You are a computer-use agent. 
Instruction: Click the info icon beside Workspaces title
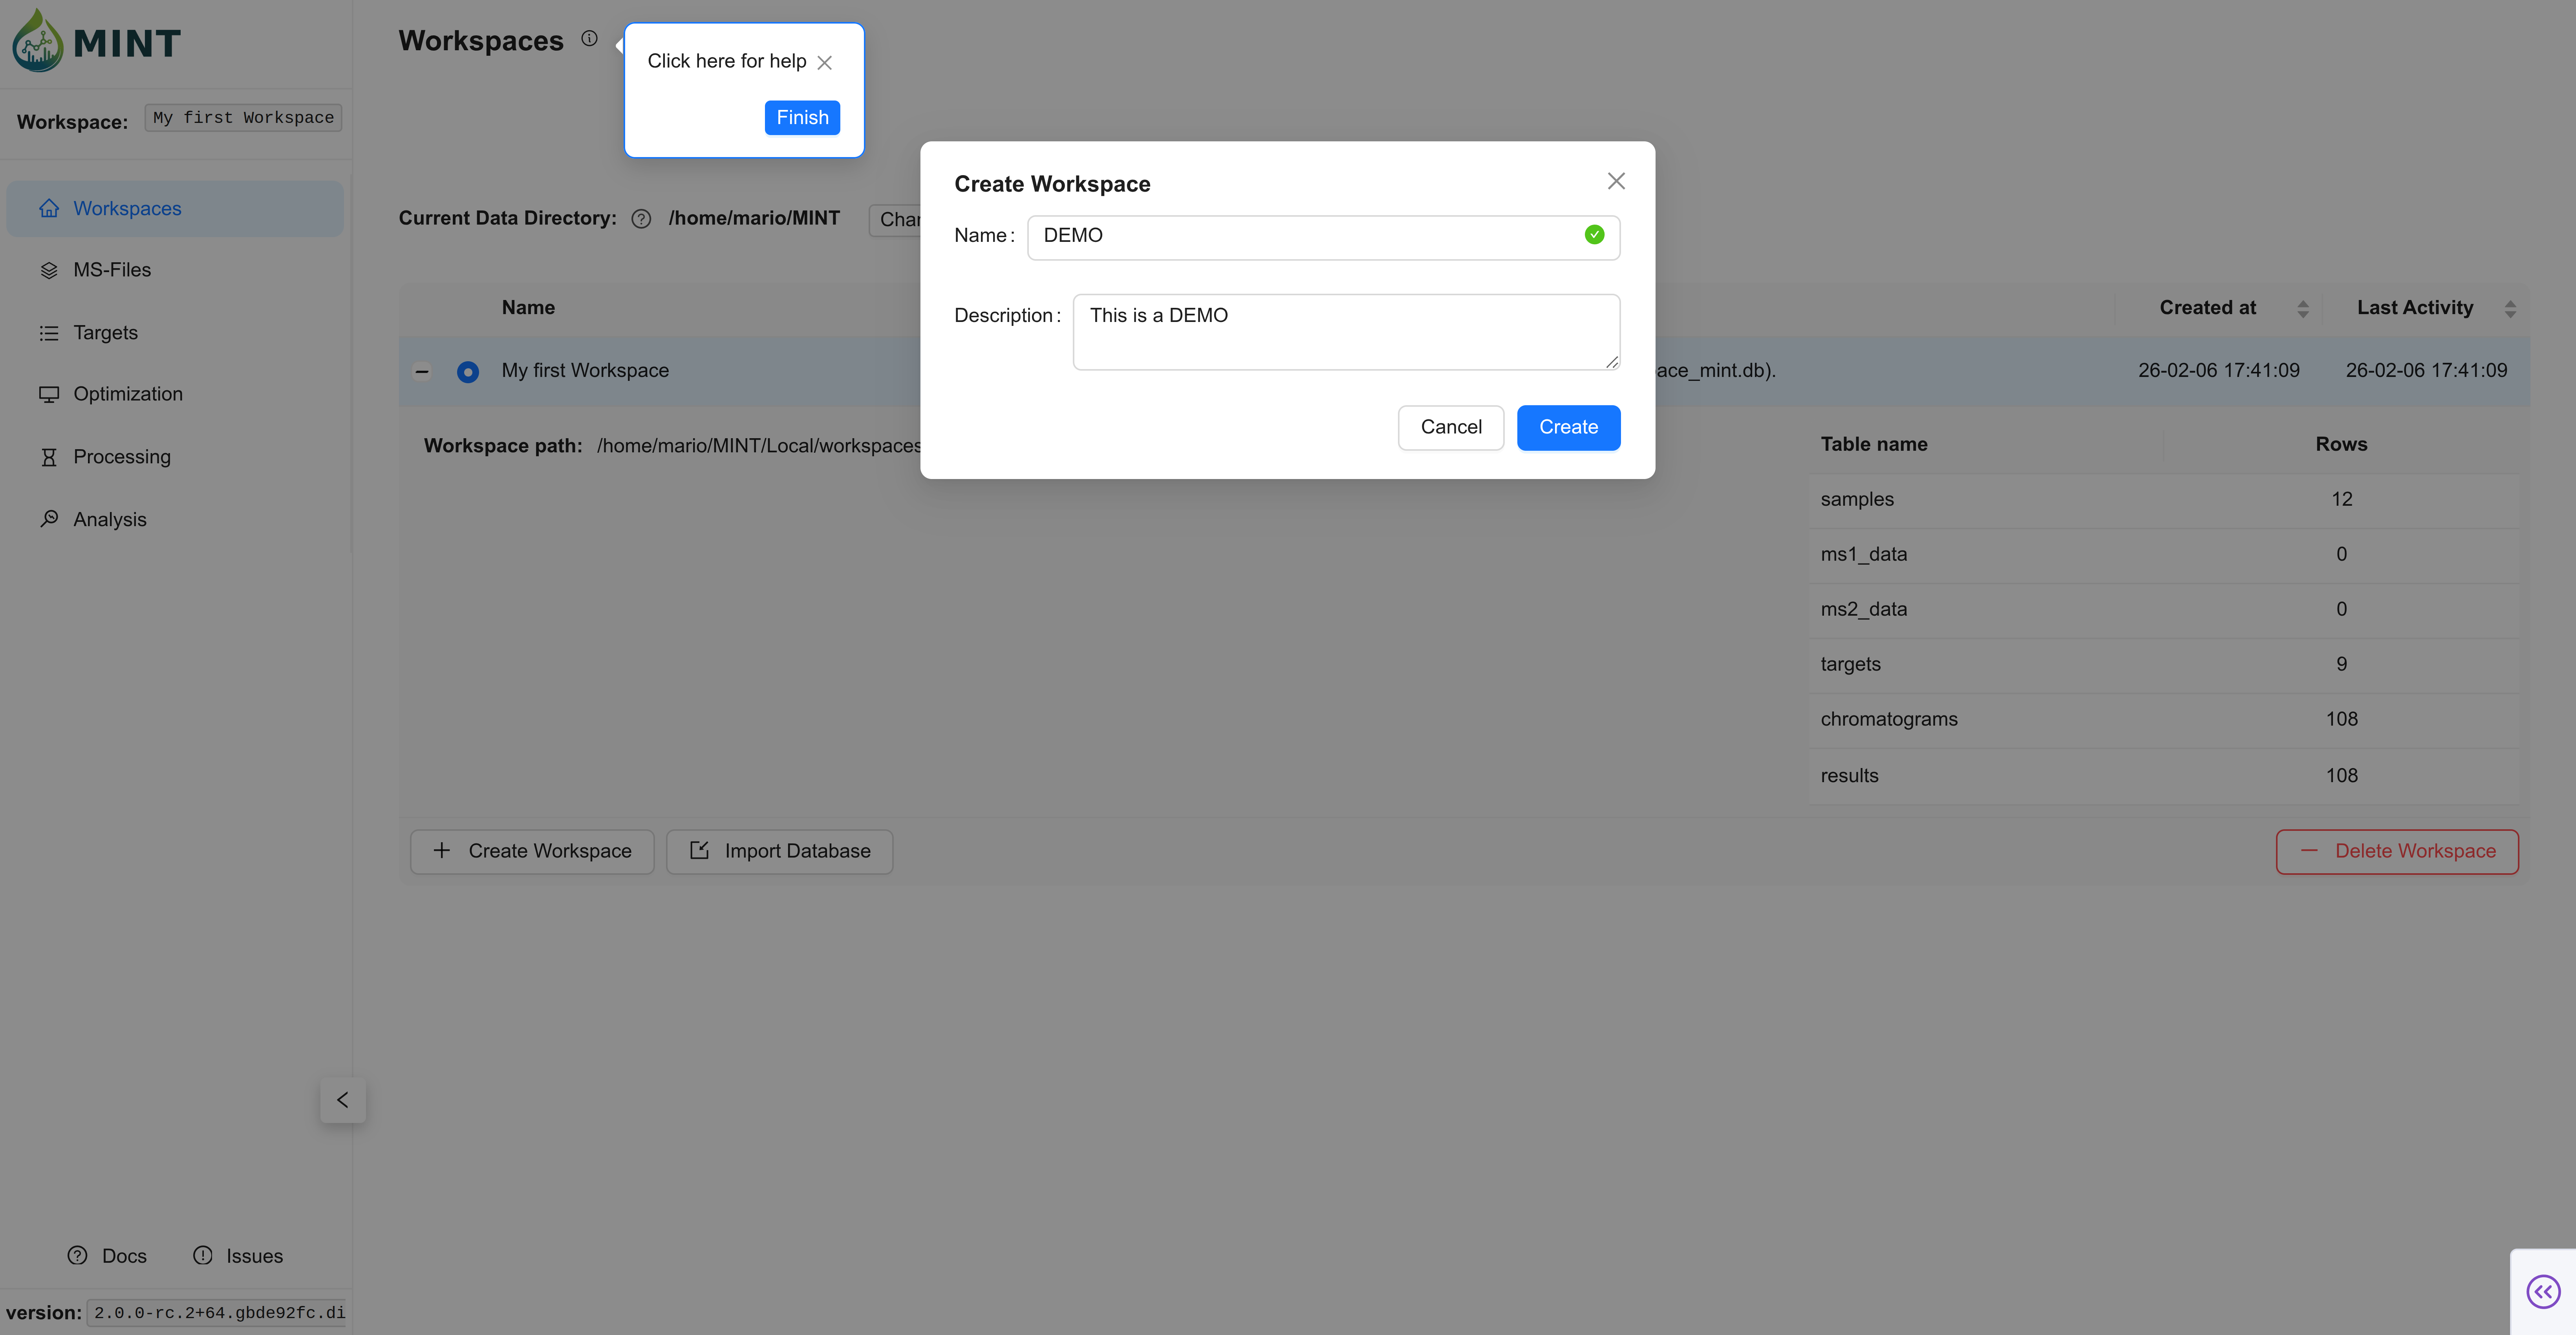589,39
